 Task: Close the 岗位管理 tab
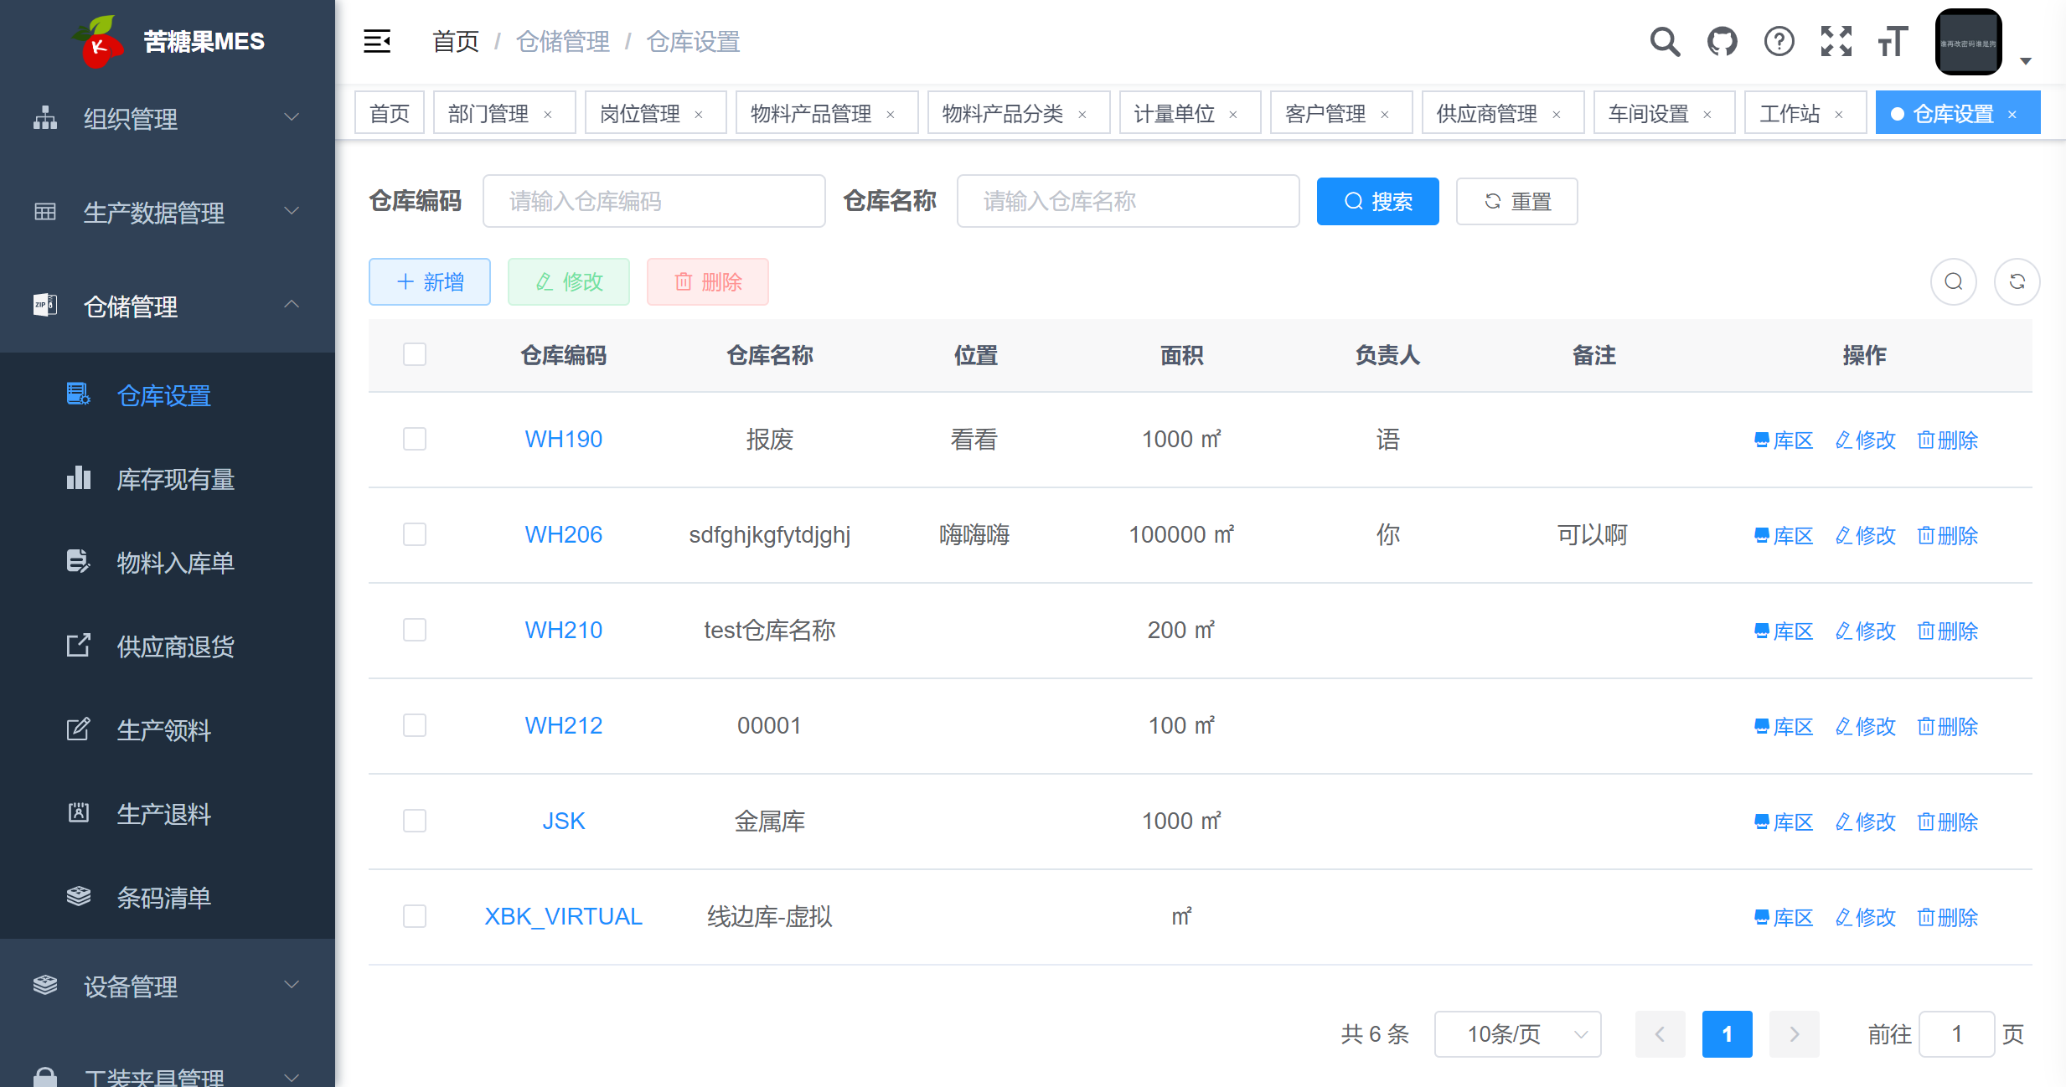click(699, 114)
